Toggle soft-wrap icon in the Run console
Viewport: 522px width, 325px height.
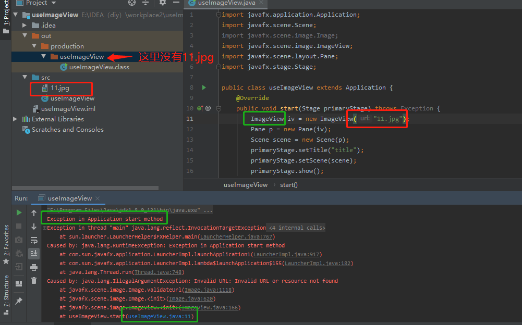(x=34, y=240)
